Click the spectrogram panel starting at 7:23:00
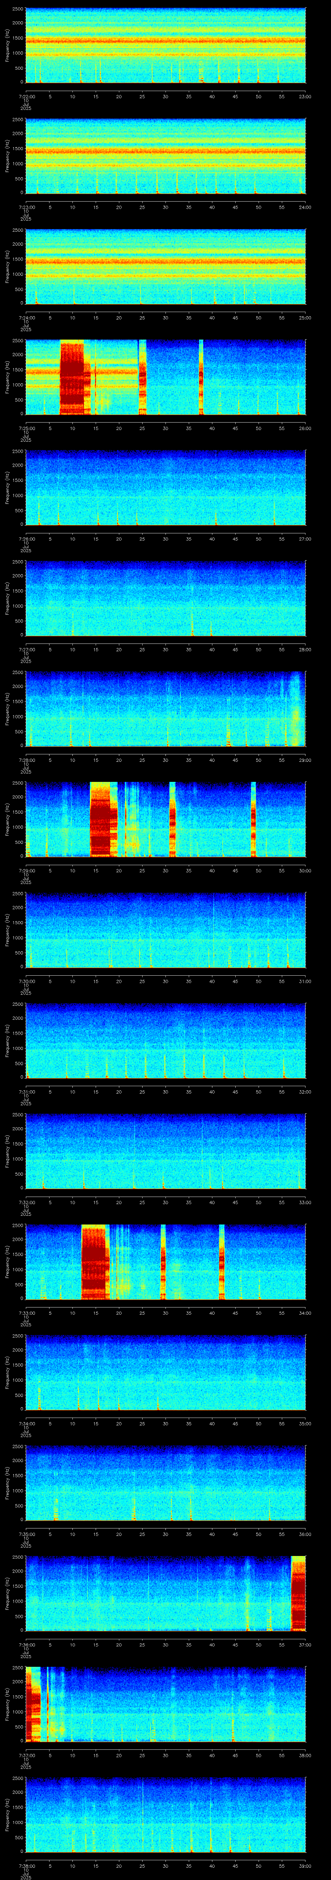The width and height of the screenshot is (331, 1880). coord(165,156)
